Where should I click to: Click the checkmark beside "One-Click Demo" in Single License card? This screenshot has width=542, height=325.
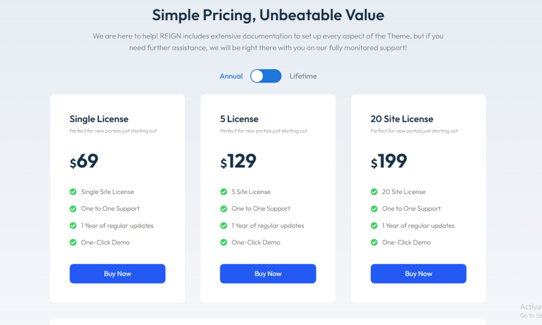point(73,243)
